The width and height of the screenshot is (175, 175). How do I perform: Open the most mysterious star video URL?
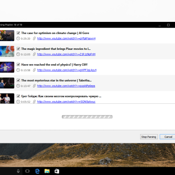66,86
